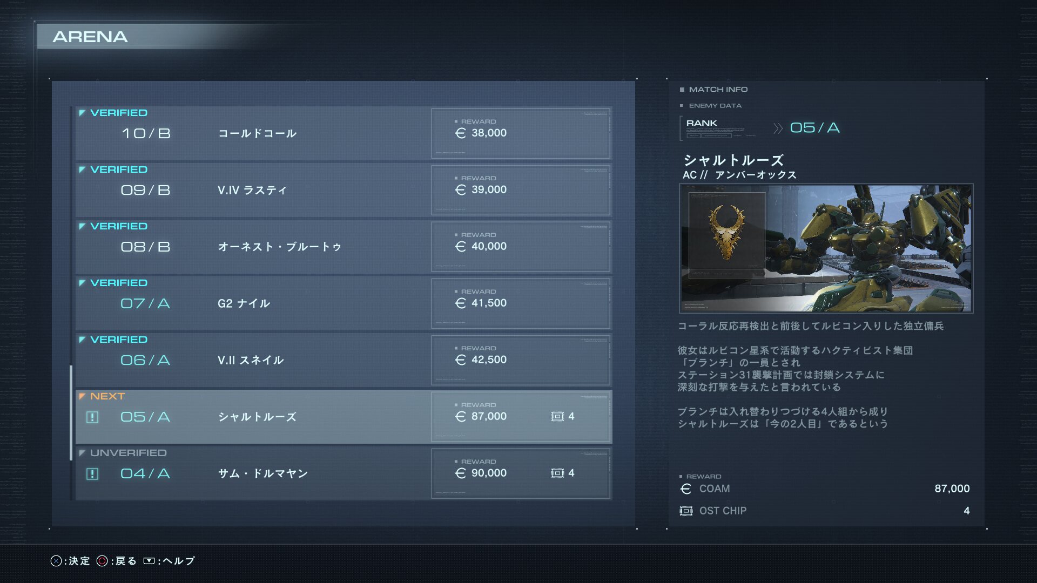
Task: Click the golden horned emblem
Action: [x=727, y=233]
